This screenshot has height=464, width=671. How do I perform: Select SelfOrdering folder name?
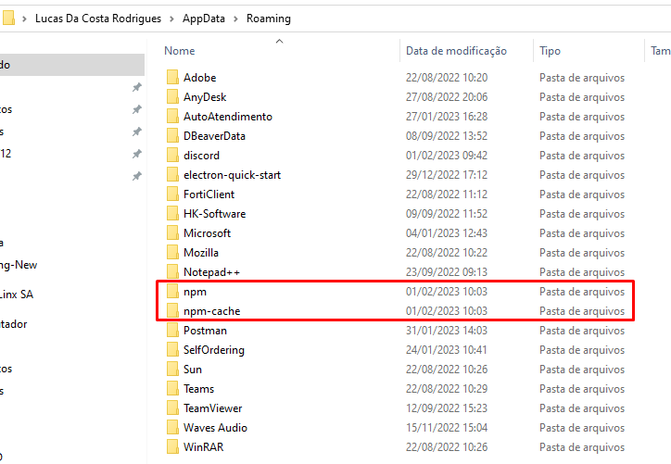click(213, 350)
